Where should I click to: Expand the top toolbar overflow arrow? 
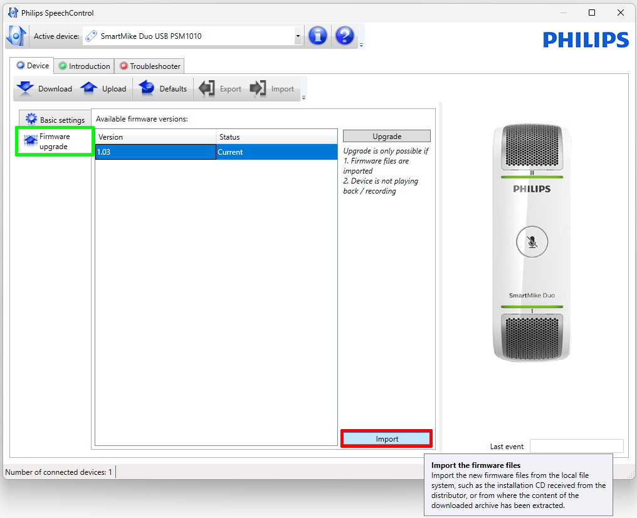coord(361,45)
